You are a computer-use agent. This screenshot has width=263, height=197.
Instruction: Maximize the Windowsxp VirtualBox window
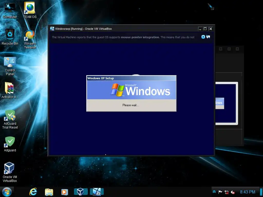coord(205,29)
